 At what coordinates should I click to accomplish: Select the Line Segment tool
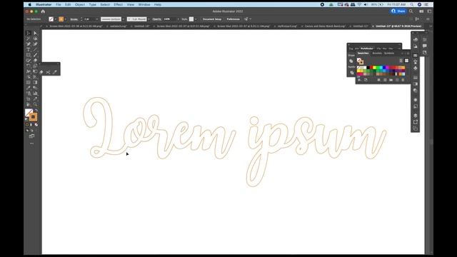pos(35,49)
